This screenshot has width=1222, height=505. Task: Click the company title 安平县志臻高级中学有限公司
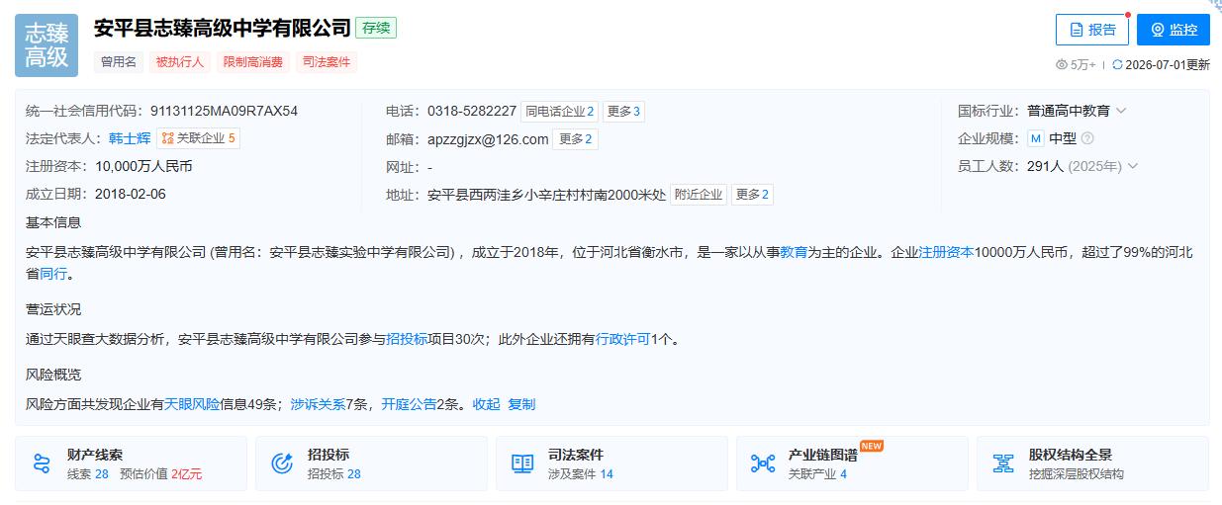point(223,28)
